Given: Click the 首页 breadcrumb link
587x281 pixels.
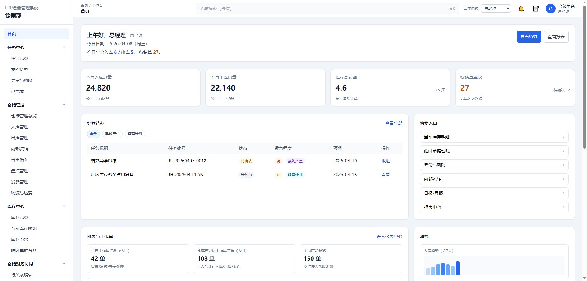Looking at the screenshot, I should 84,5.
